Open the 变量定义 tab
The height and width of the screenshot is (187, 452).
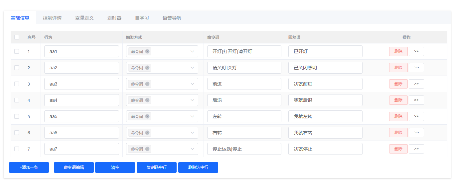tap(84, 18)
